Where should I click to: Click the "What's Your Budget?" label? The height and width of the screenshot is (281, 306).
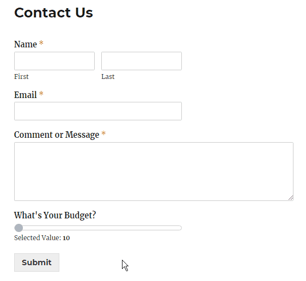[x=55, y=215]
